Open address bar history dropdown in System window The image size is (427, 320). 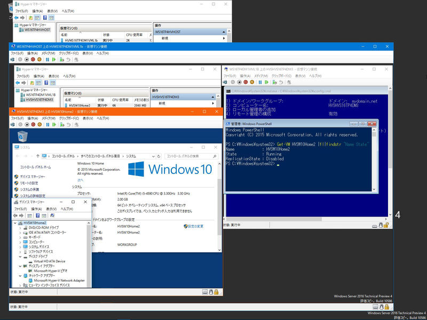154,156
